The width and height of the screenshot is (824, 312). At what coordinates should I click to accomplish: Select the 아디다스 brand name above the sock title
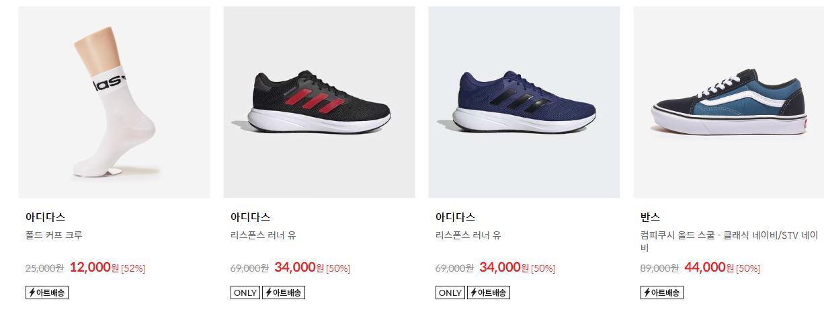[45, 217]
